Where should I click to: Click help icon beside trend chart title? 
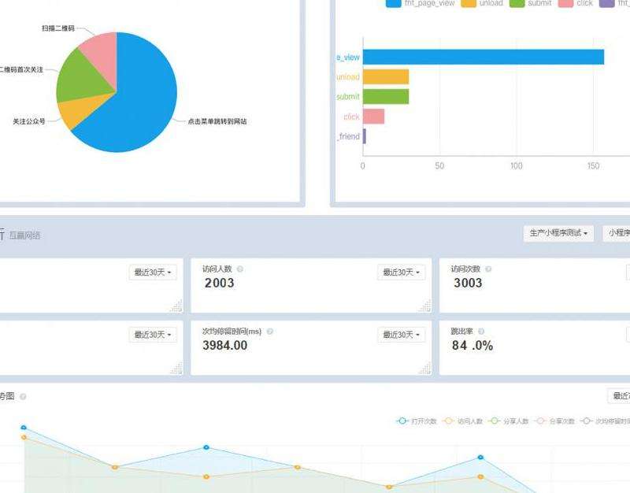pyautogui.click(x=23, y=396)
